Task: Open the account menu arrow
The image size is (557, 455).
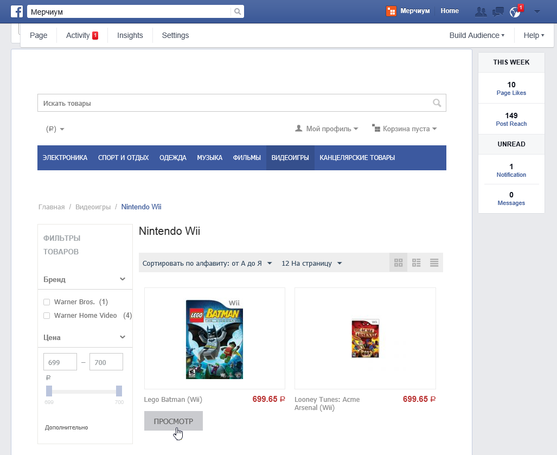Action: (537, 12)
